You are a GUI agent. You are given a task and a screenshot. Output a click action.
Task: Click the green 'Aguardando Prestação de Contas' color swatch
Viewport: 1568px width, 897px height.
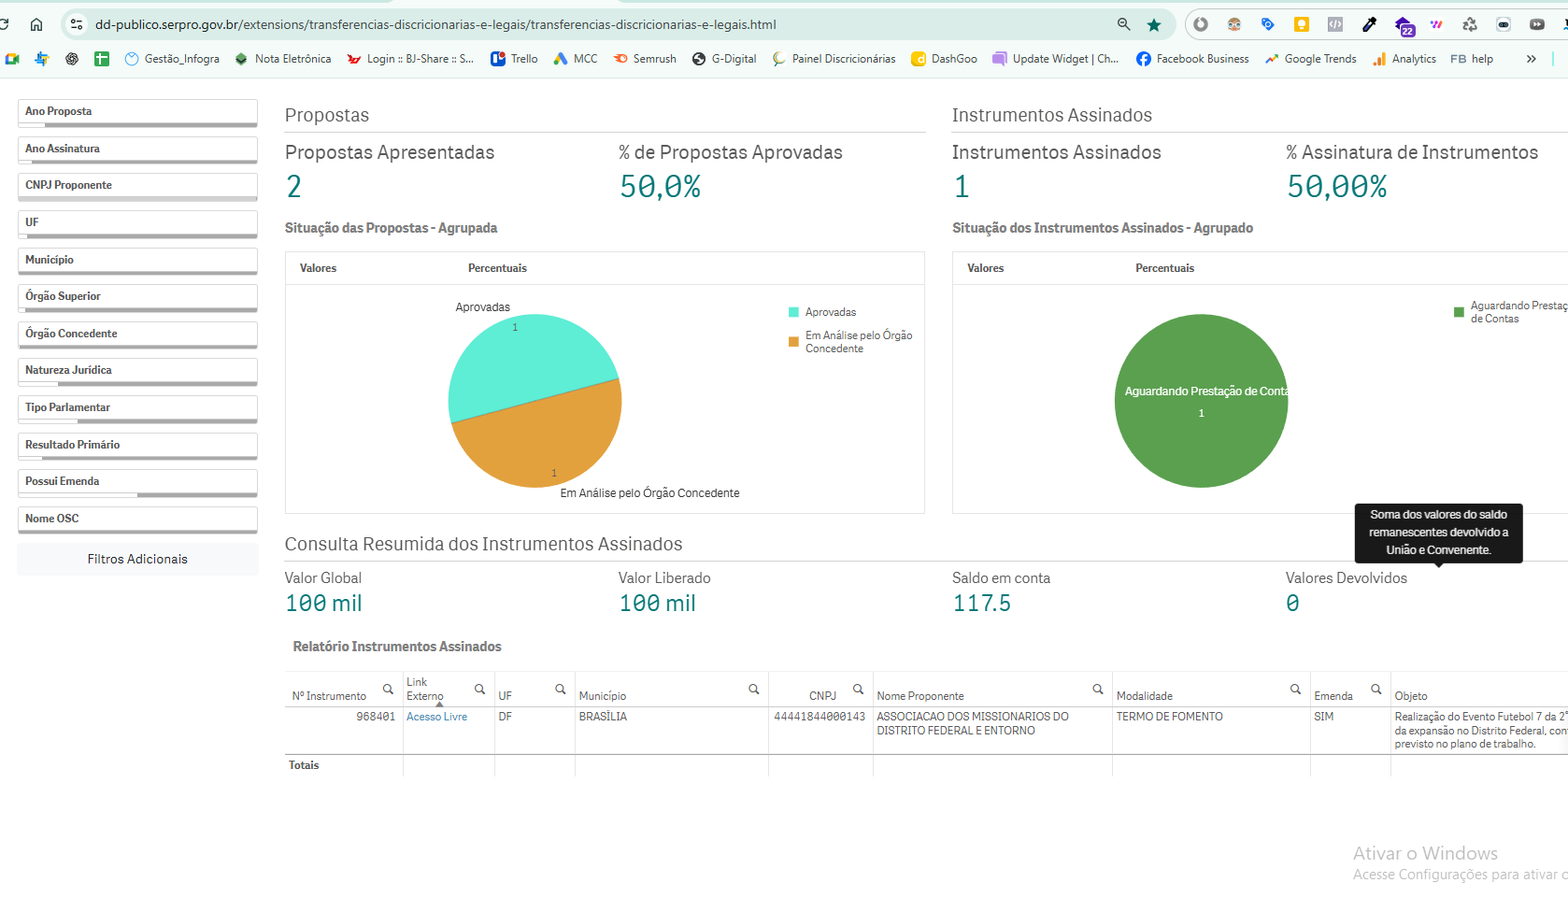1459,311
